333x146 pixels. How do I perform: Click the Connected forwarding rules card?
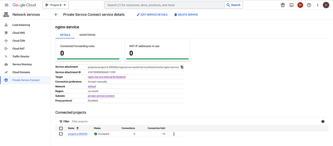(x=88, y=50)
